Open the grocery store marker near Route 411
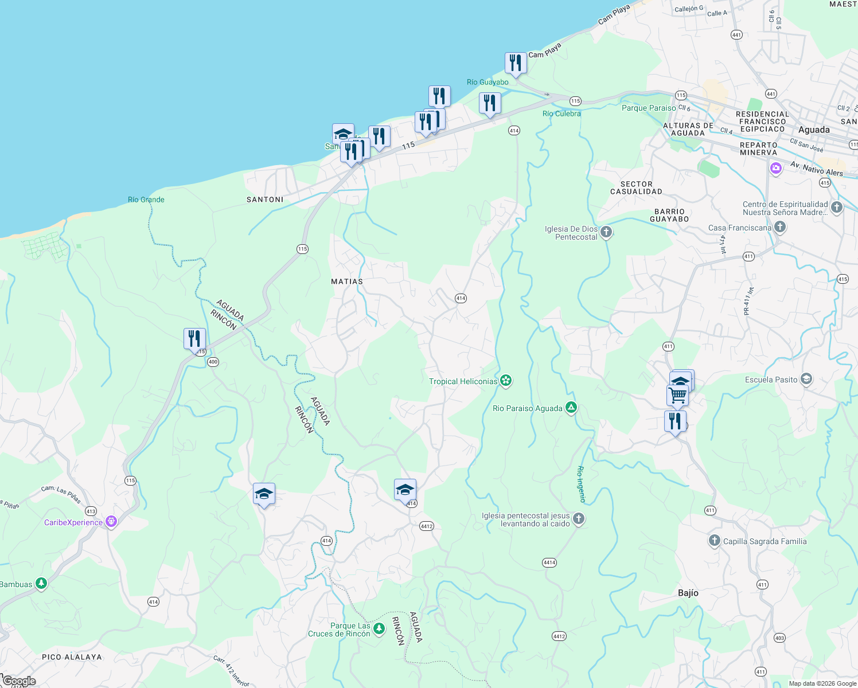Screen dimensions: 858x688 (677, 394)
